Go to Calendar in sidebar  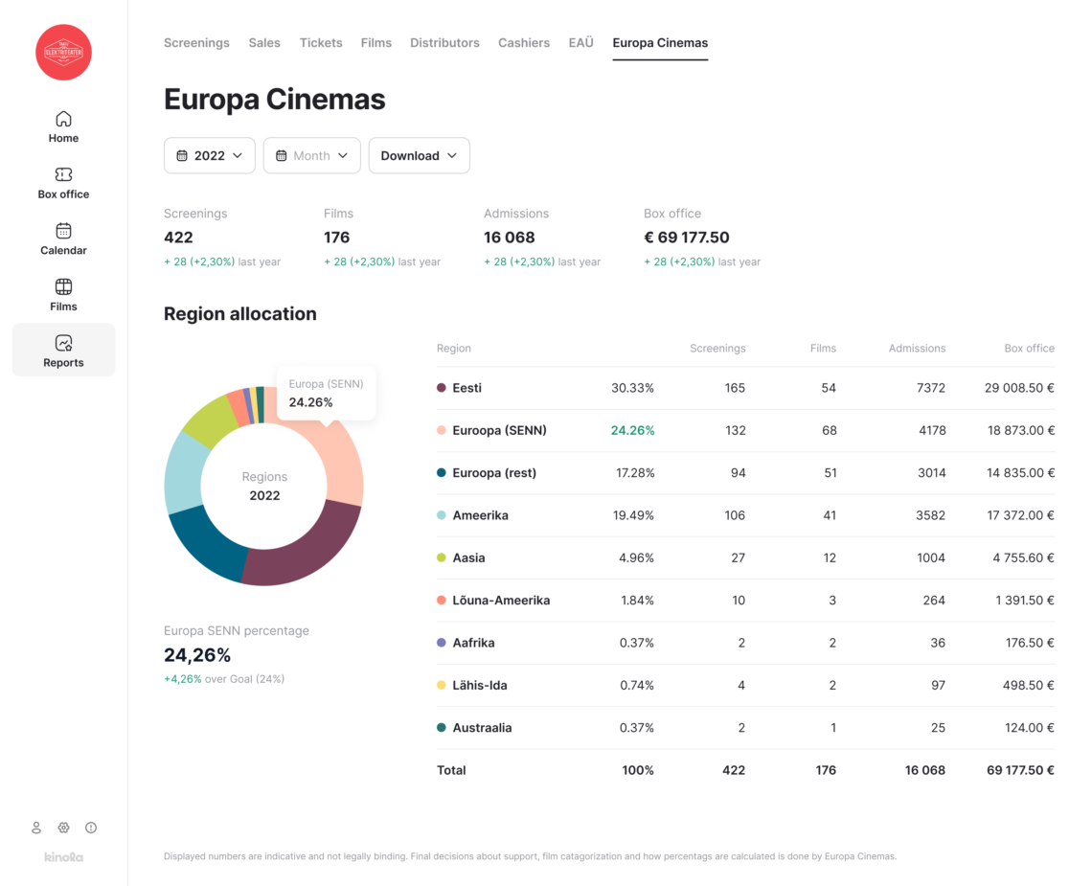(63, 239)
